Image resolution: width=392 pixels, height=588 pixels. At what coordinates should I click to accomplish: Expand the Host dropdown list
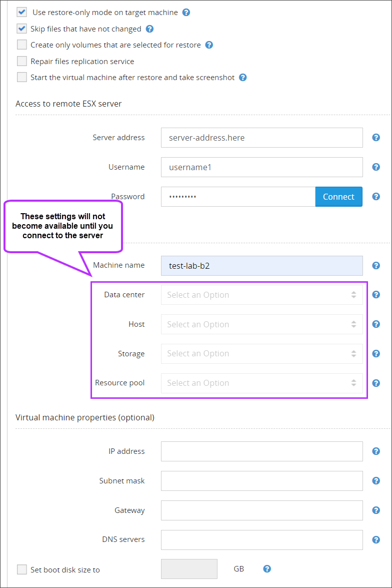tap(261, 324)
